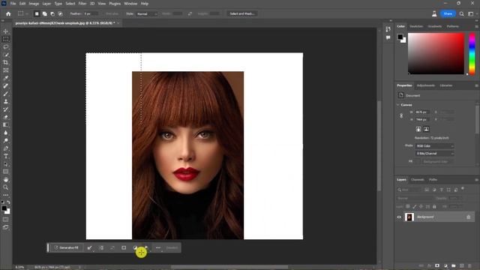Select Add to selection mode
The height and width of the screenshot is (270, 480).
click(x=45, y=13)
